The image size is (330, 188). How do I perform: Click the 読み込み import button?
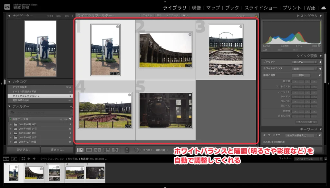point(24,150)
